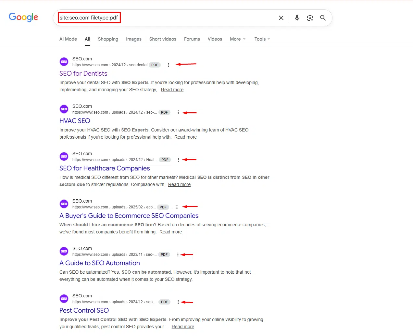
Task: Open the SEO for Dentists result
Action: (83, 73)
